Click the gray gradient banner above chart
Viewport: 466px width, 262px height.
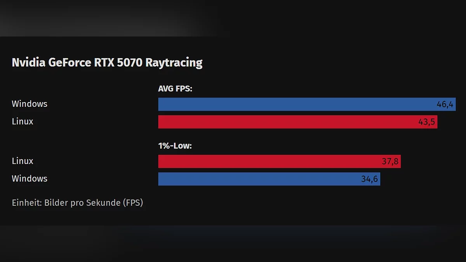tap(116, 17)
